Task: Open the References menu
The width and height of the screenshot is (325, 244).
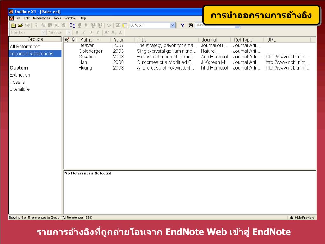Action: click(41, 18)
